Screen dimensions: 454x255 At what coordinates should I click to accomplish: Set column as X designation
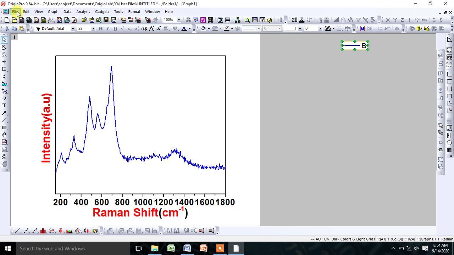point(388,20)
